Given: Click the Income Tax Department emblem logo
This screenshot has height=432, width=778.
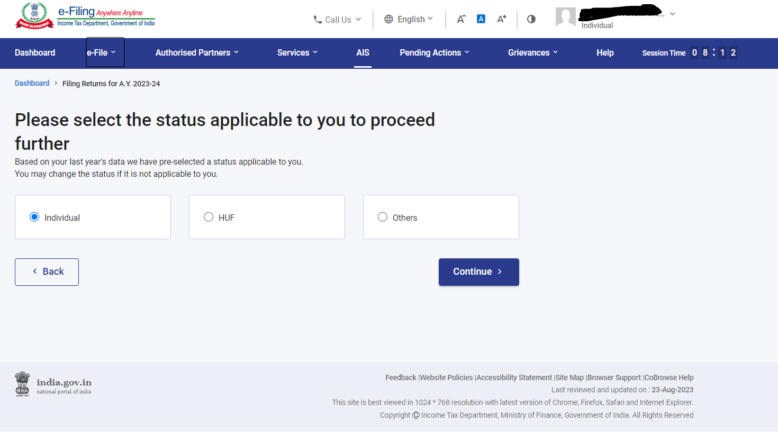Looking at the screenshot, I should tap(35, 16).
